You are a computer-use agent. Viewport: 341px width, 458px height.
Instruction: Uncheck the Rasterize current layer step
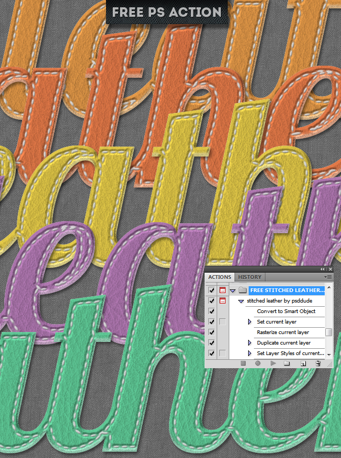click(211, 332)
